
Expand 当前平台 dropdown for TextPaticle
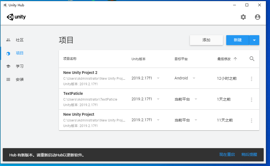[196, 99]
